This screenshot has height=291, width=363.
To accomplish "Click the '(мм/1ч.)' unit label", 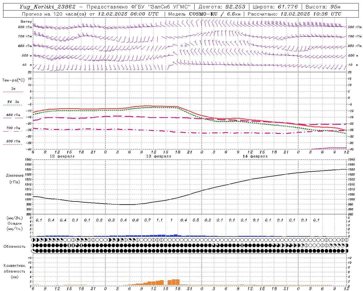I will 14,229.
